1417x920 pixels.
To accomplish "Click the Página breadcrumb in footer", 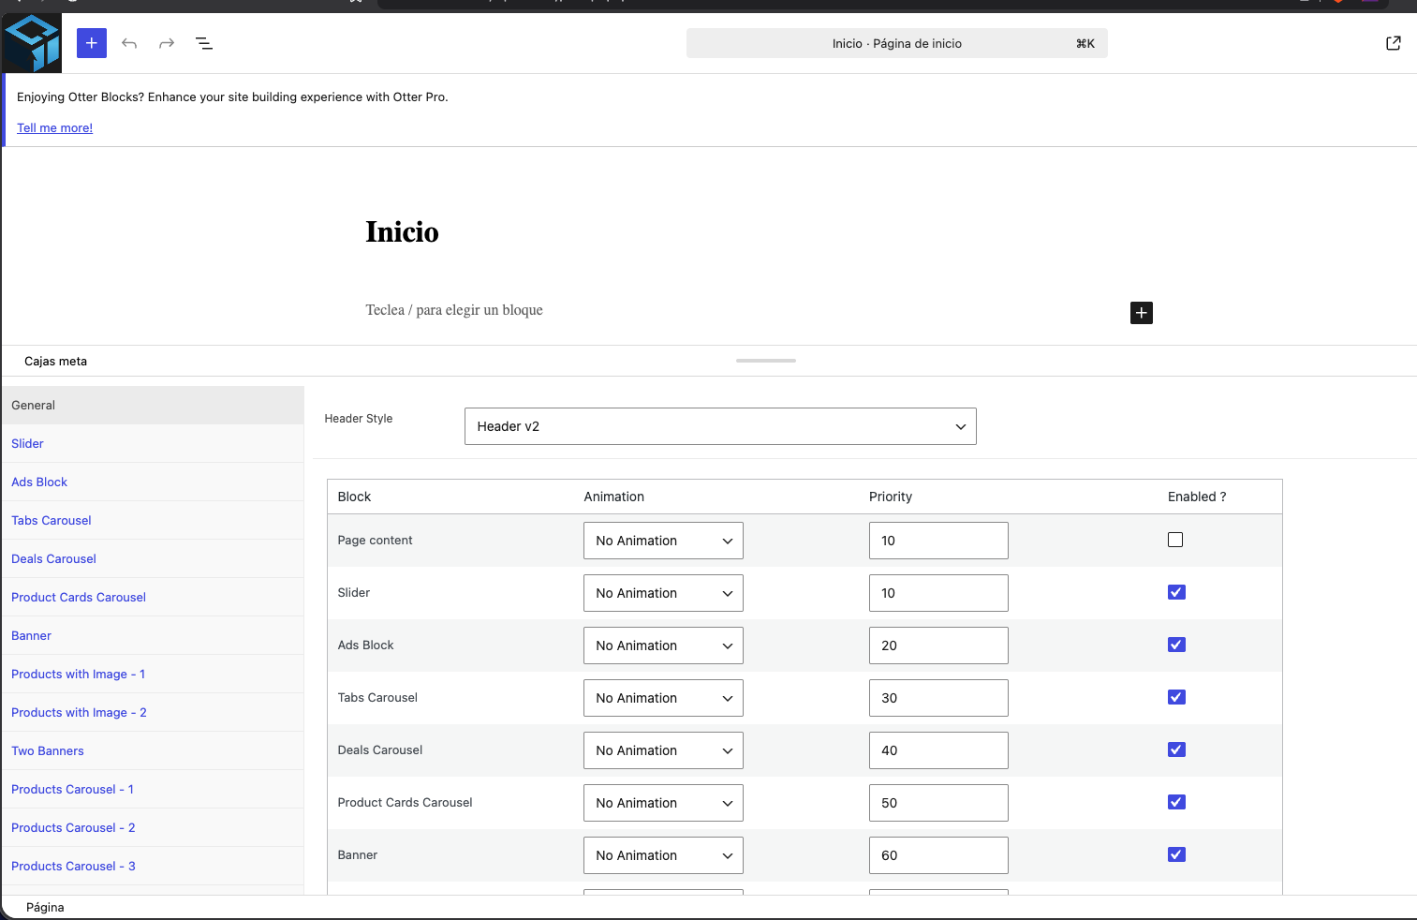I will click(x=45, y=908).
